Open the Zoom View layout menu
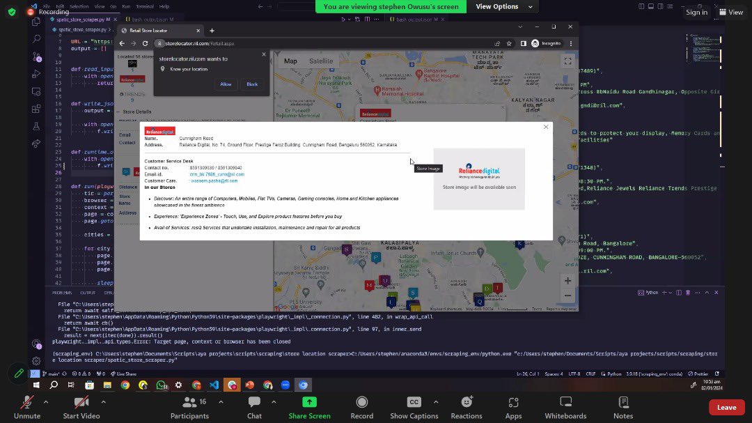The image size is (752, 423). coord(731,12)
